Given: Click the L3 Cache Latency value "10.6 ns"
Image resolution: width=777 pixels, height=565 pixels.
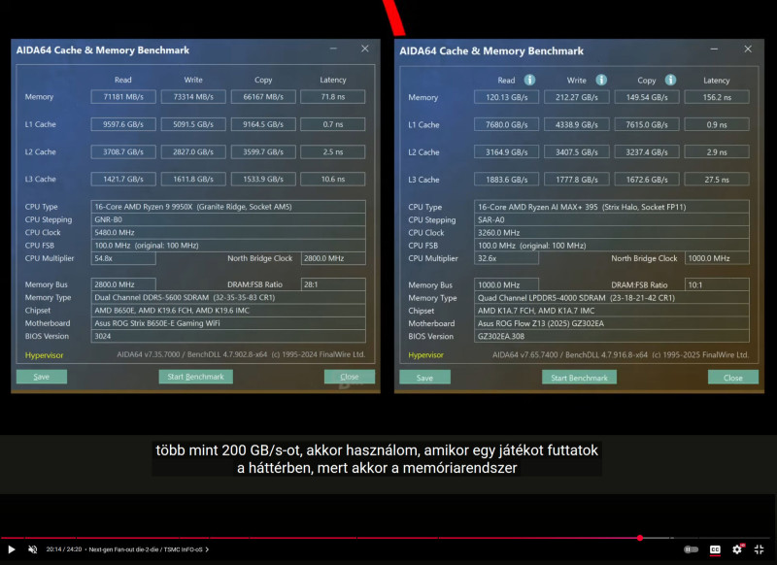Looking at the screenshot, I should (x=333, y=179).
